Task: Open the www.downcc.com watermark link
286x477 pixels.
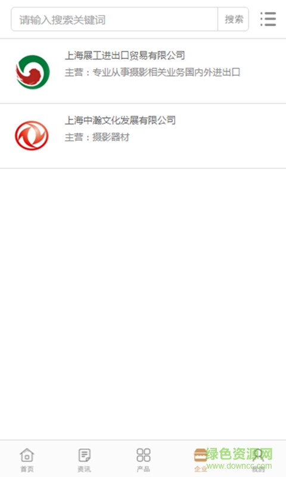Action: (239, 466)
